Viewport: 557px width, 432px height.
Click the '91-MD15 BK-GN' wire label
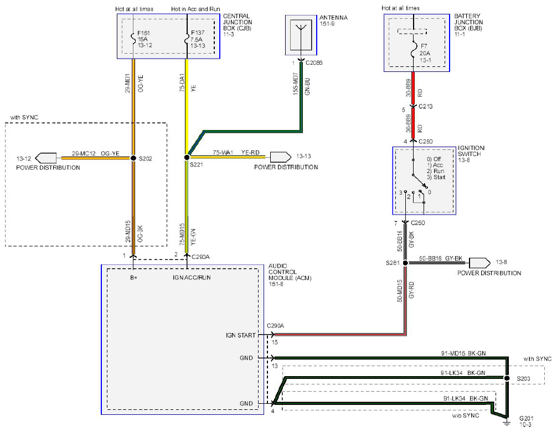pyautogui.click(x=463, y=353)
